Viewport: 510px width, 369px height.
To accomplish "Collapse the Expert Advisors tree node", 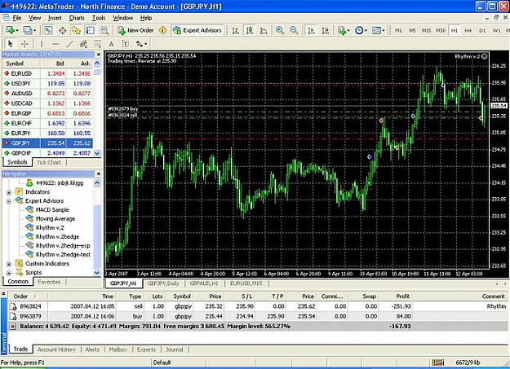I will point(9,201).
